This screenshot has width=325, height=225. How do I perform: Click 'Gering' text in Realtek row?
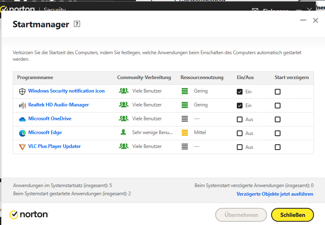click(x=200, y=105)
